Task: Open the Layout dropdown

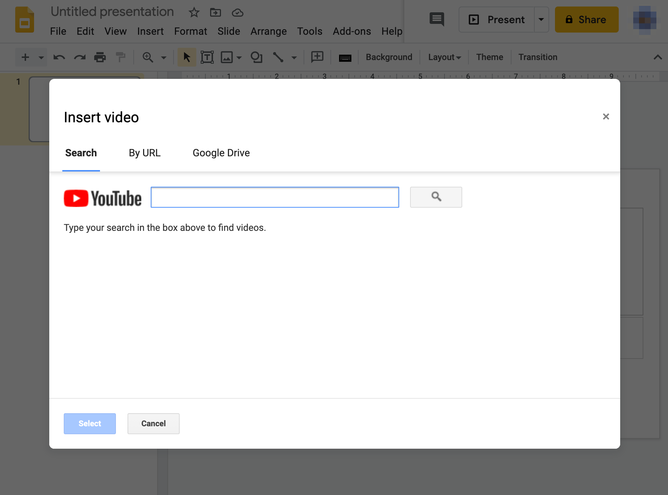Action: 444,57
